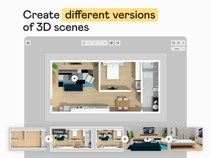The width and height of the screenshot is (211, 158).
Task: Click plus button before bedroom 3D thumbnail
Action: (x=169, y=139)
